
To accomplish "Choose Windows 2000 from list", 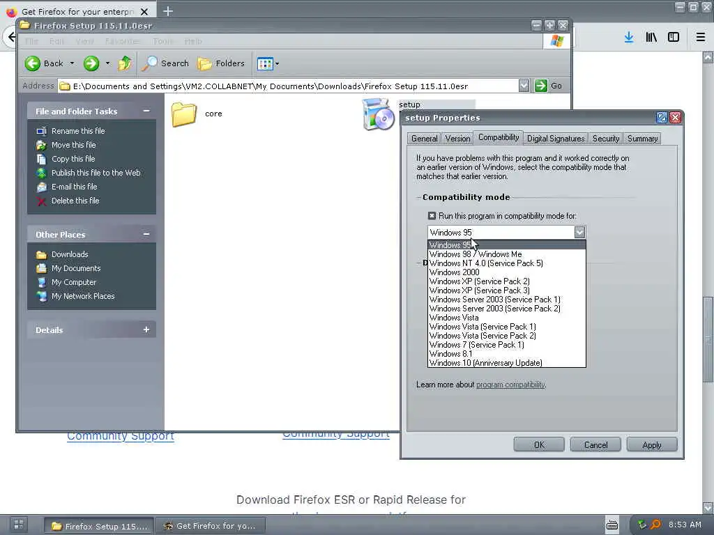I will pyautogui.click(x=507, y=272).
